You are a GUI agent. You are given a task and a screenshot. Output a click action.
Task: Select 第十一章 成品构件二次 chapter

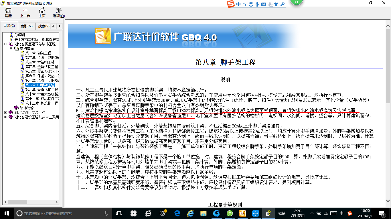tap(42, 99)
